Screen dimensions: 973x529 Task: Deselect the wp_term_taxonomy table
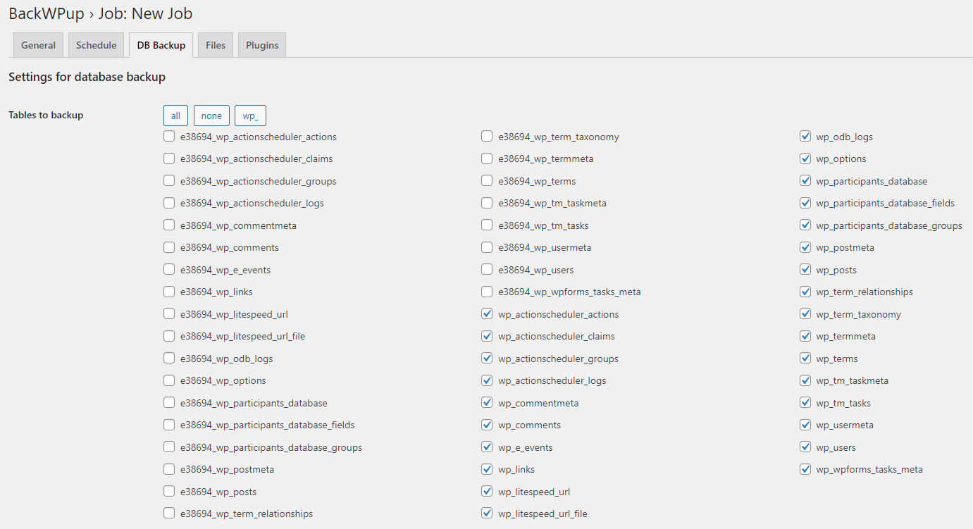point(805,313)
